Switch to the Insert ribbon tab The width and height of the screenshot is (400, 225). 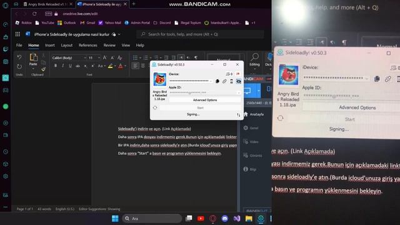(x=50, y=45)
